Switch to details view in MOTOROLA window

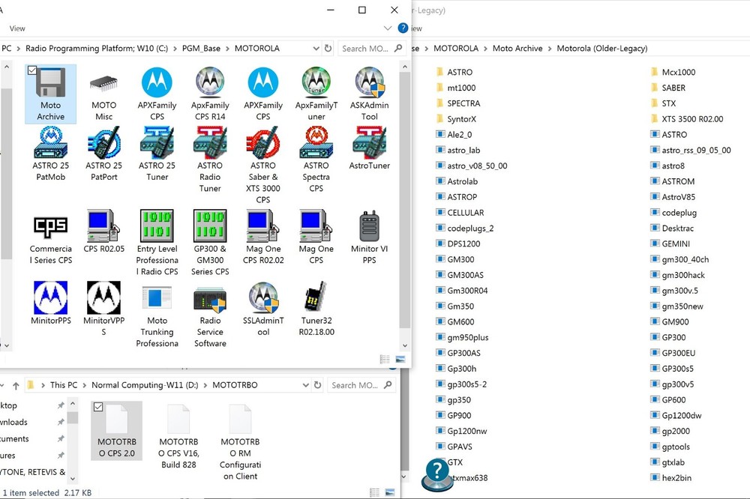click(x=385, y=360)
